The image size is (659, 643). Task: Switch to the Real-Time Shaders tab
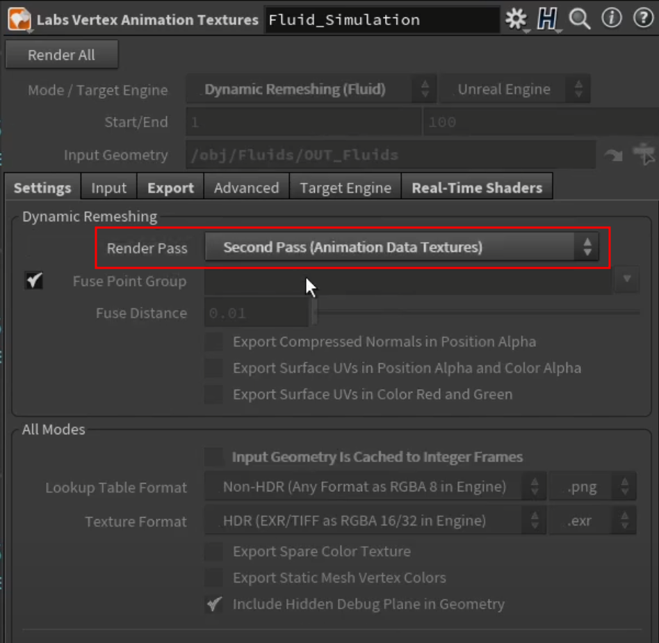tap(477, 188)
